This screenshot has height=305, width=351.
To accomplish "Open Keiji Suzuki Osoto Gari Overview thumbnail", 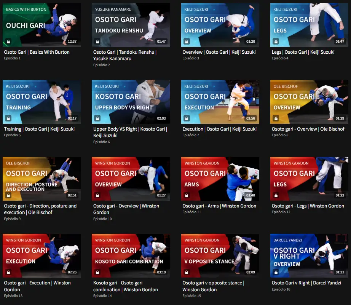I will (220, 25).
